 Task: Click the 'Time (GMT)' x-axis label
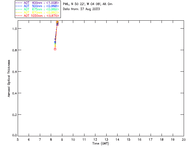click(100, 144)
